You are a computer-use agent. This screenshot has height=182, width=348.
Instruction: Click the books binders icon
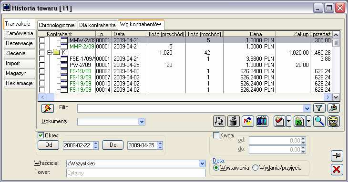click(x=262, y=121)
